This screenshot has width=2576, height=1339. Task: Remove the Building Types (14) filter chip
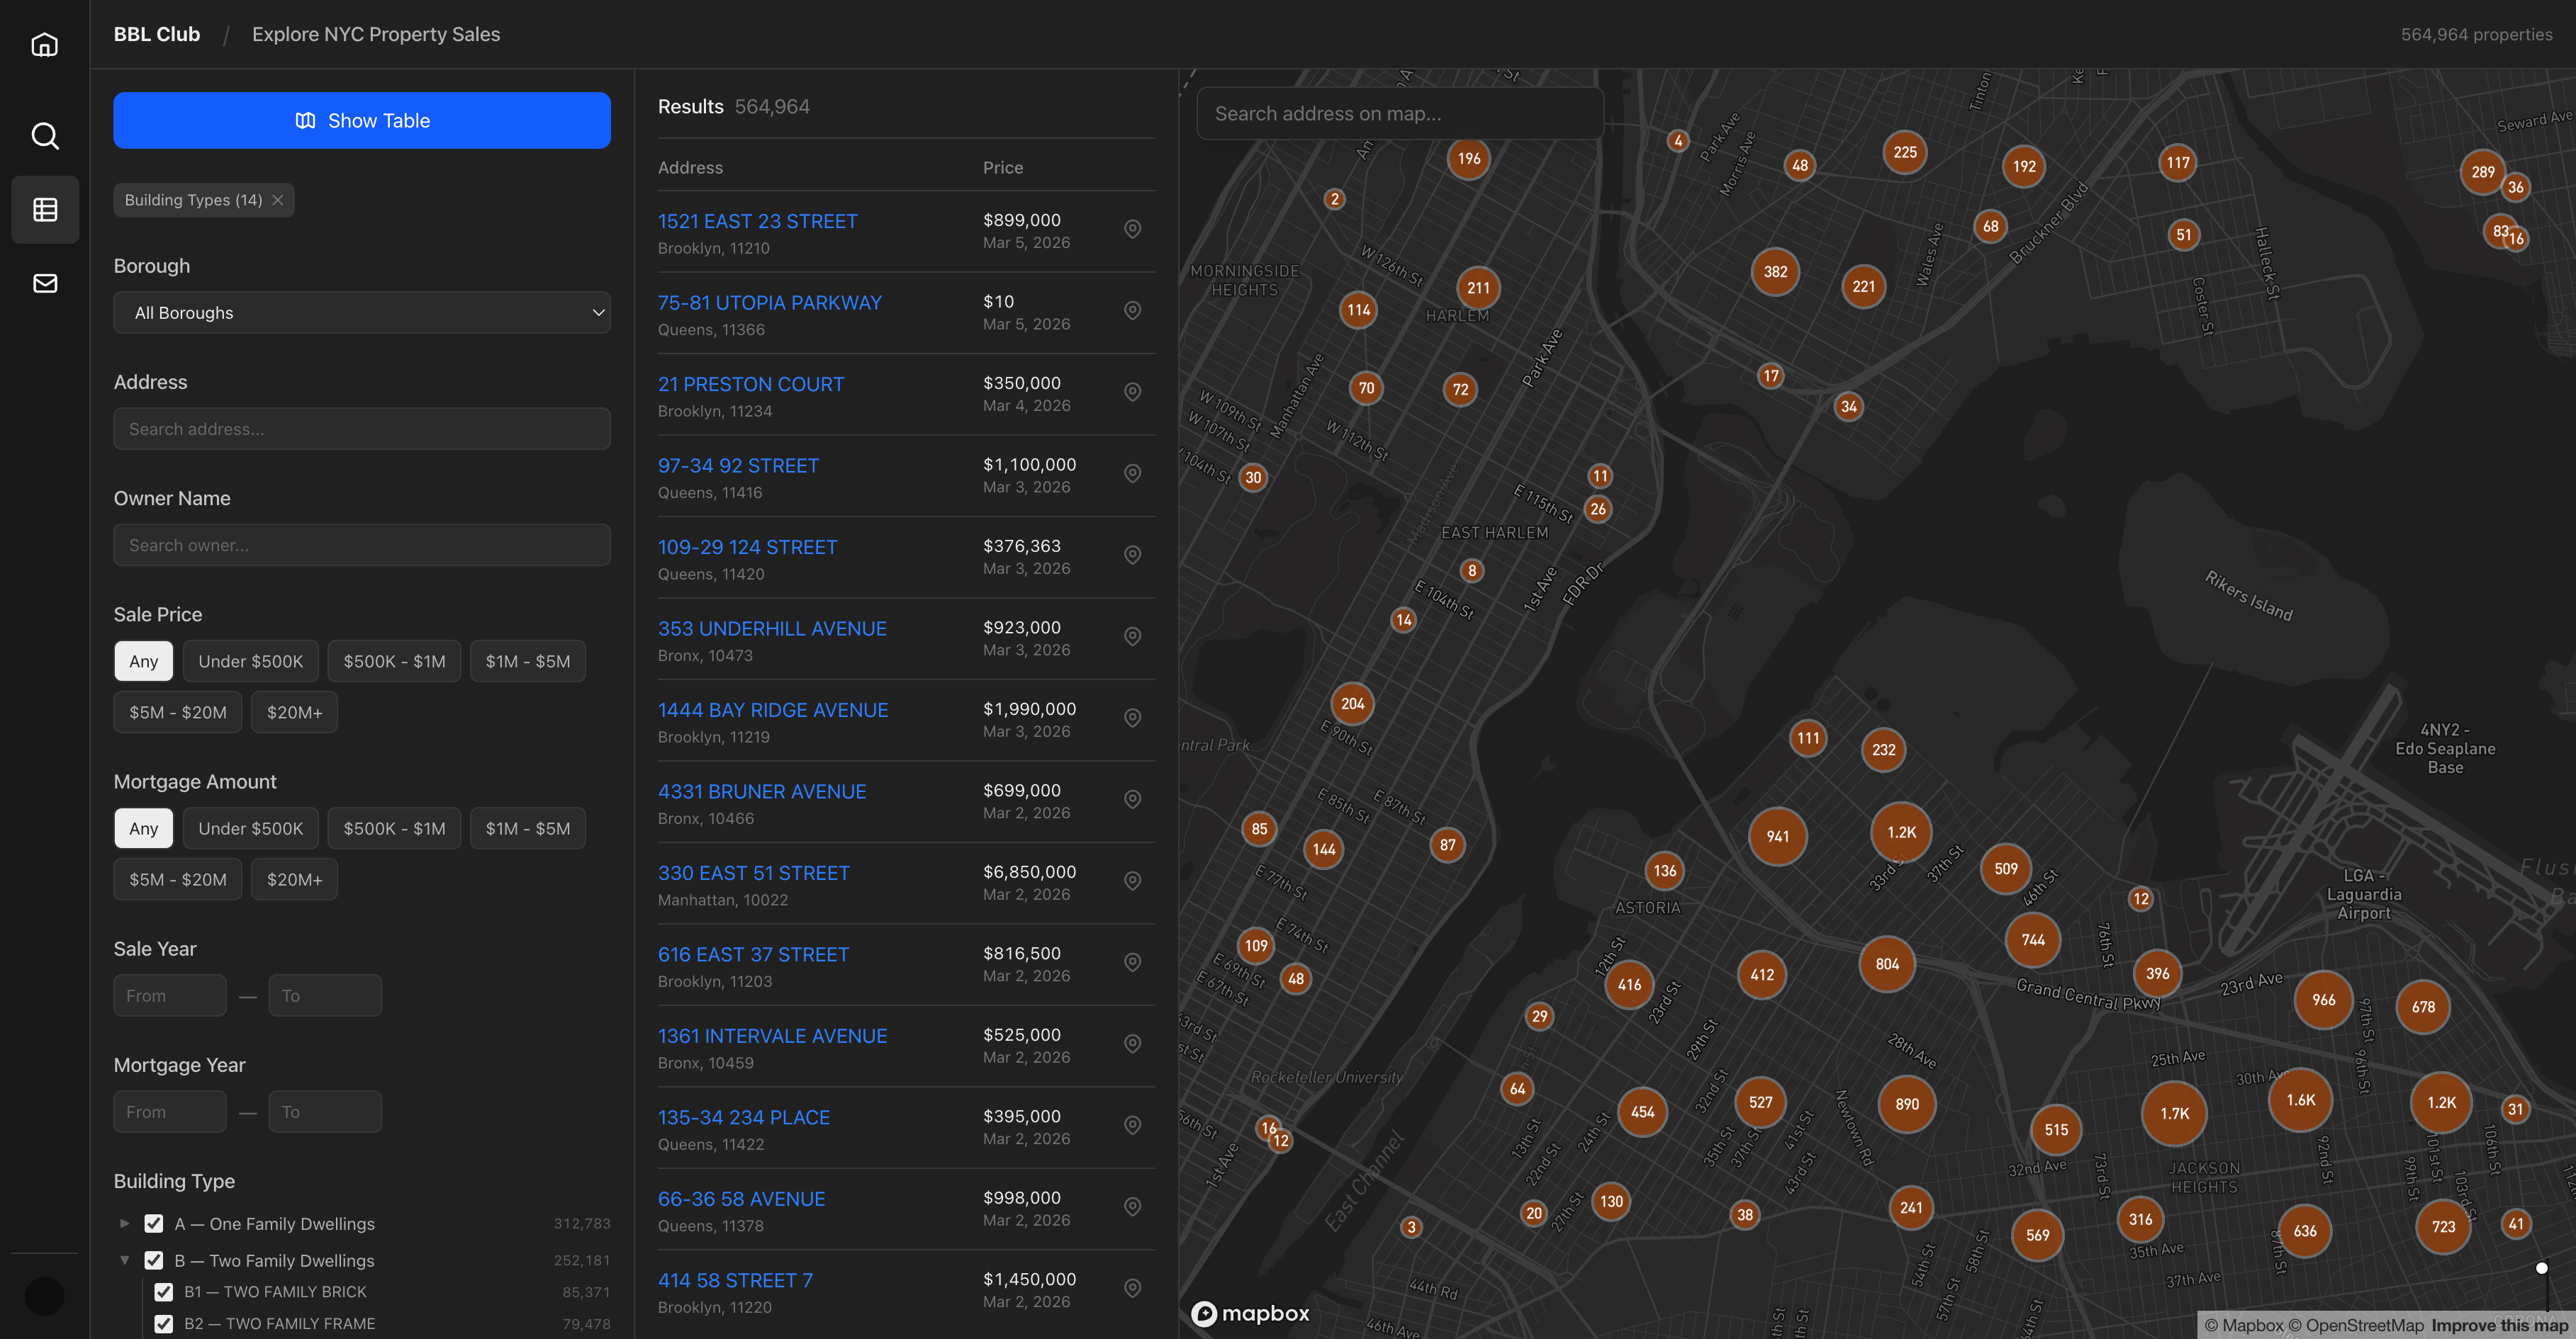278,200
